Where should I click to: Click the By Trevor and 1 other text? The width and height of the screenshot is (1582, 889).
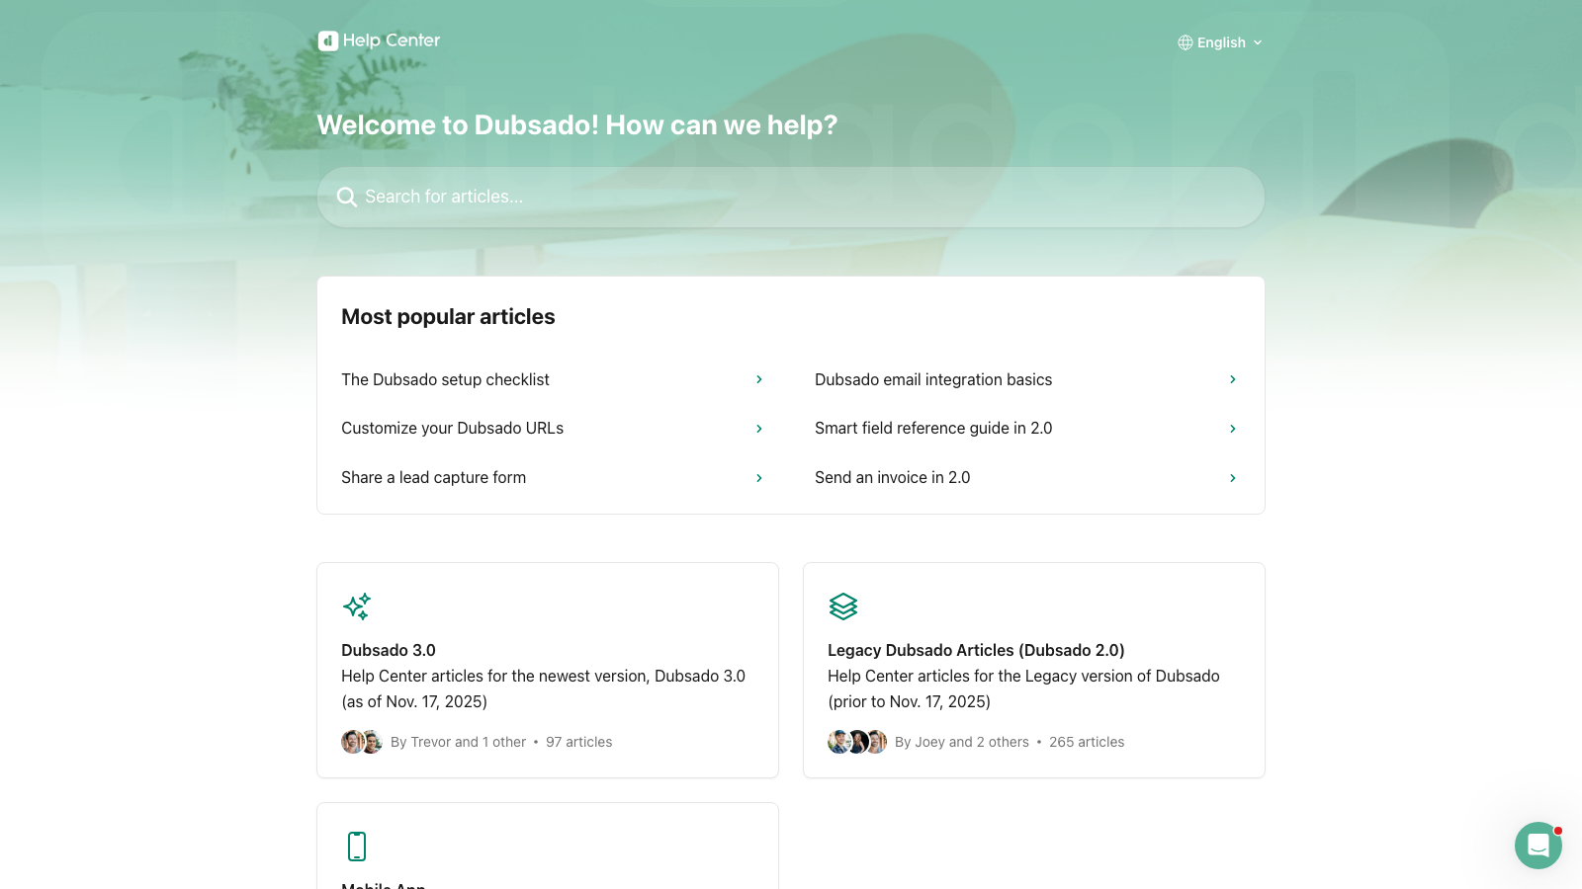458,742
